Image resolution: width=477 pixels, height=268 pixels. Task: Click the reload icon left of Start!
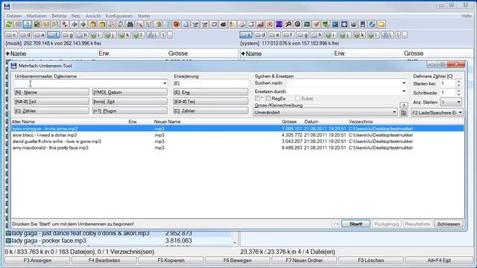pyautogui.click(x=335, y=224)
